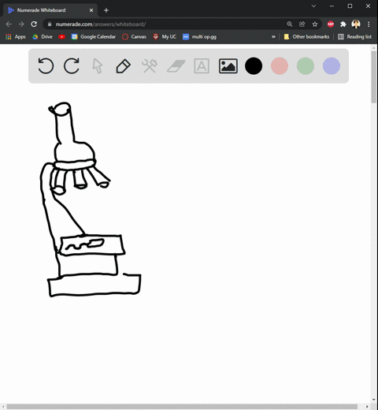Open the crossed wrench tools icon
The width and height of the screenshot is (378, 410).
coord(150,65)
